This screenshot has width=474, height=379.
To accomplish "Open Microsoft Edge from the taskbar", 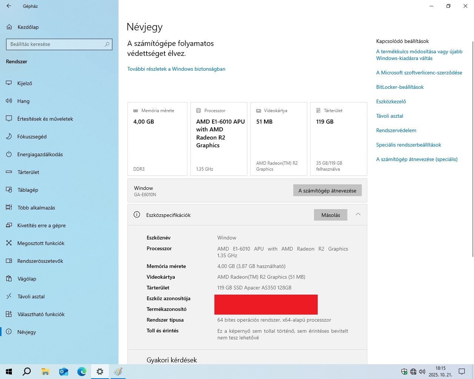I will point(81,372).
